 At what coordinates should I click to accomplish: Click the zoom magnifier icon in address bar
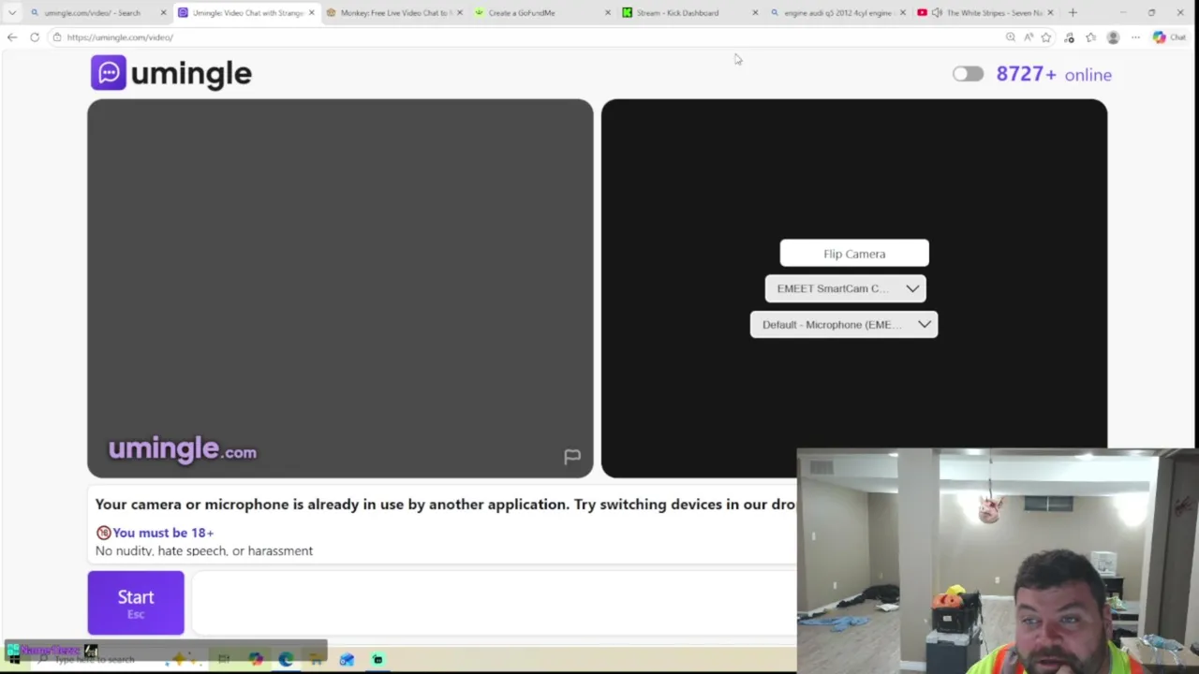(x=1010, y=37)
